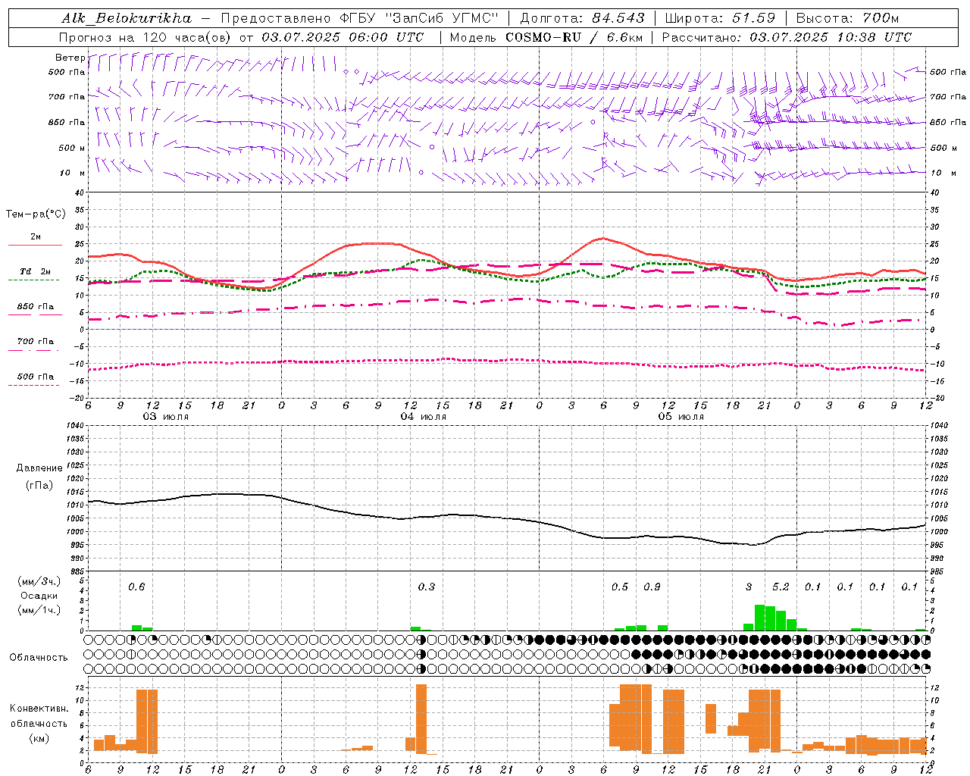The height and width of the screenshot is (776, 970).
Task: Click the 0.6 precipitation total value
Action: tap(136, 587)
